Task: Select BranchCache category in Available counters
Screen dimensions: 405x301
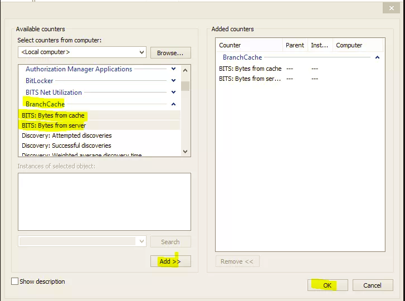Action: [45, 104]
